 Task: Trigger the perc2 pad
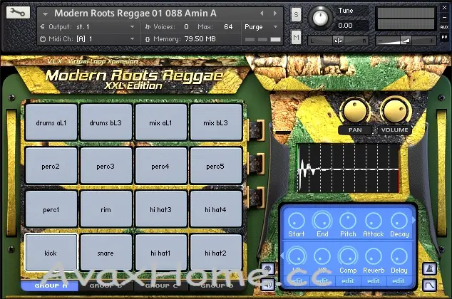click(x=51, y=166)
